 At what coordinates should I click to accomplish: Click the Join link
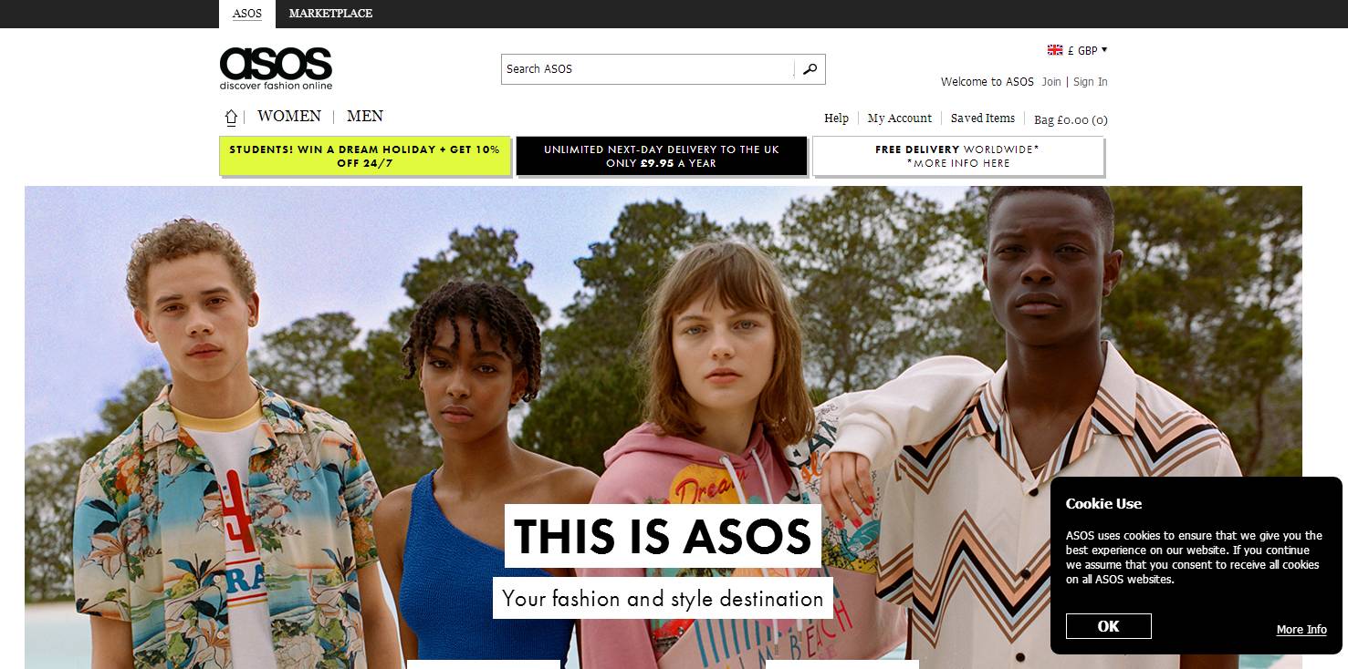point(1051,82)
